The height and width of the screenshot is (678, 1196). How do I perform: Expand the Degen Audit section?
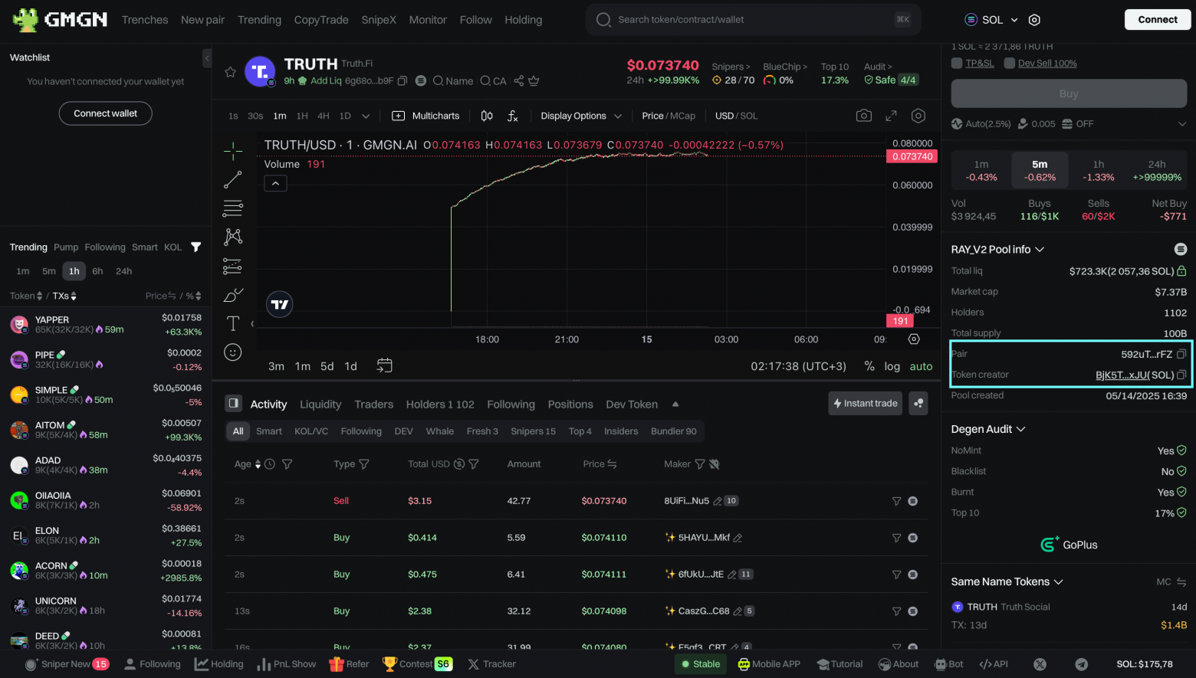click(988, 429)
